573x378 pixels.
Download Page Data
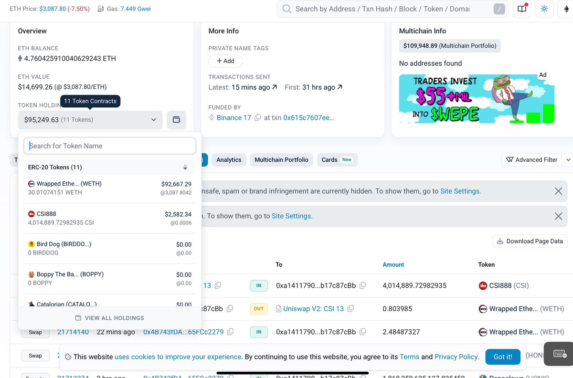coord(530,241)
